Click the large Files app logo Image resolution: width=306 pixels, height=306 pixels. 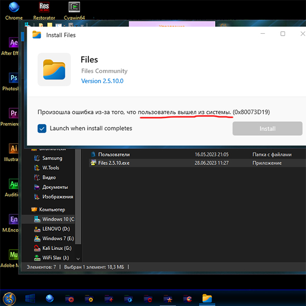point(54,69)
